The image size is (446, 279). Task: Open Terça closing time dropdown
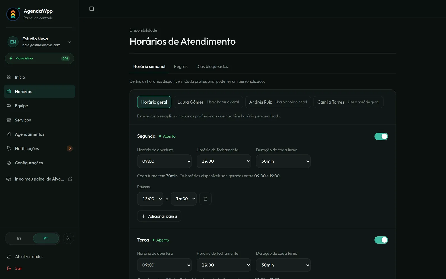[x=224, y=265]
